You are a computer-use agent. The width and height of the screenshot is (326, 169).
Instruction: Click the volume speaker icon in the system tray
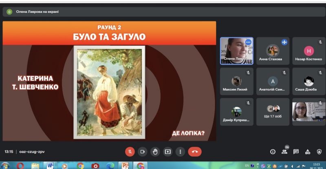pyautogui.click(x=293, y=166)
